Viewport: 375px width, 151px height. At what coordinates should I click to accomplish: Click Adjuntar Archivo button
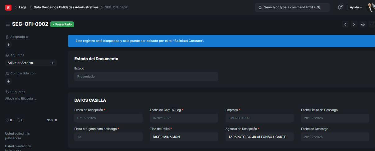[21, 63]
